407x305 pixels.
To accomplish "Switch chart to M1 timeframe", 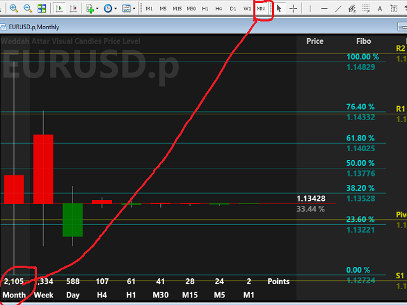I will pos(149,8).
